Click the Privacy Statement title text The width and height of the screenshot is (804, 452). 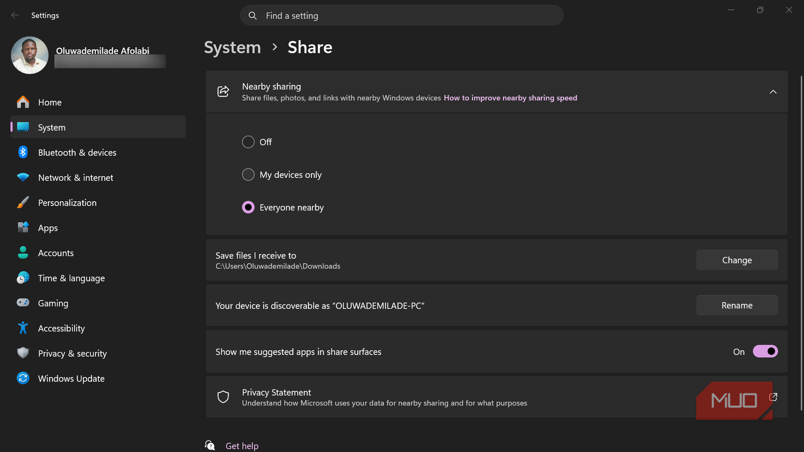click(x=276, y=392)
